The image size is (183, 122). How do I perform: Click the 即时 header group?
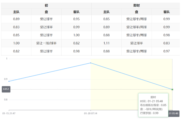137,5
